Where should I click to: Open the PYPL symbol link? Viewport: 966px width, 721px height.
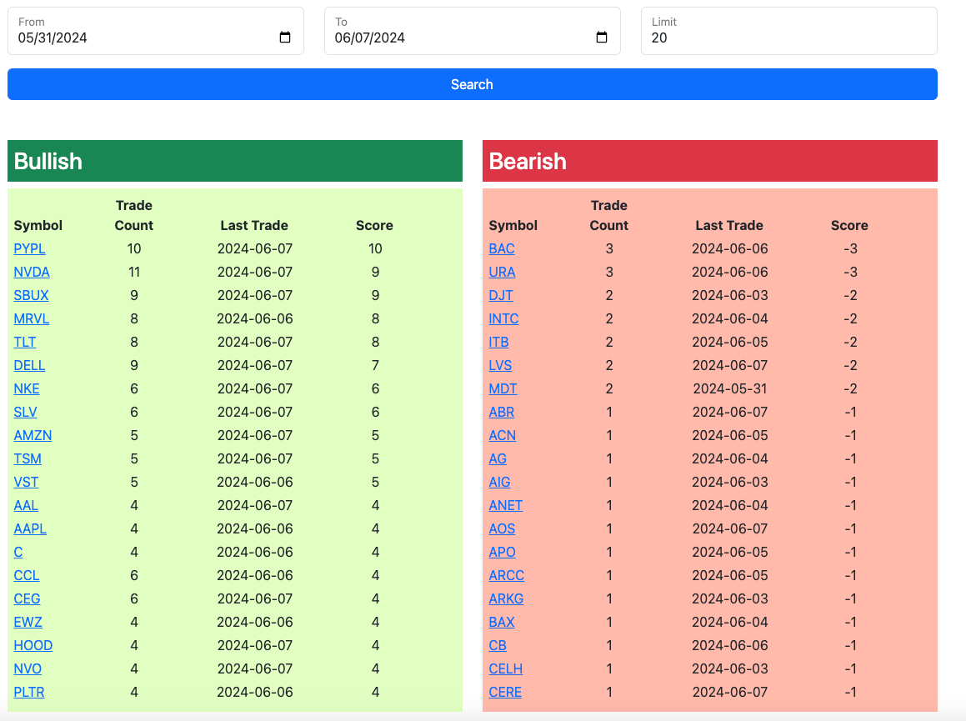coord(29,249)
